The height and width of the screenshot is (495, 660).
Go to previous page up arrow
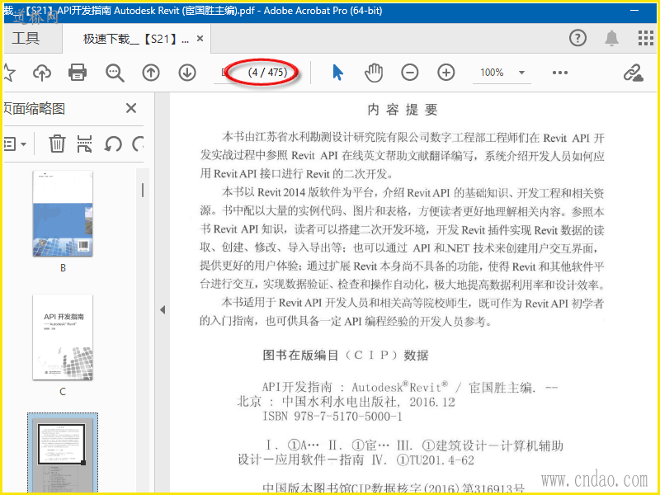(151, 73)
